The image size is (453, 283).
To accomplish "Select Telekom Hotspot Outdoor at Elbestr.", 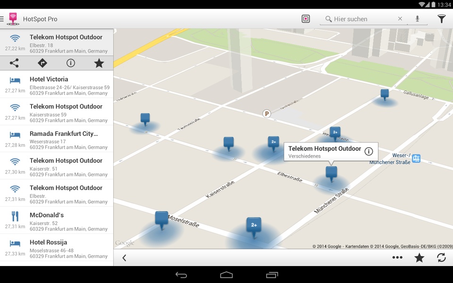I will (57, 193).
